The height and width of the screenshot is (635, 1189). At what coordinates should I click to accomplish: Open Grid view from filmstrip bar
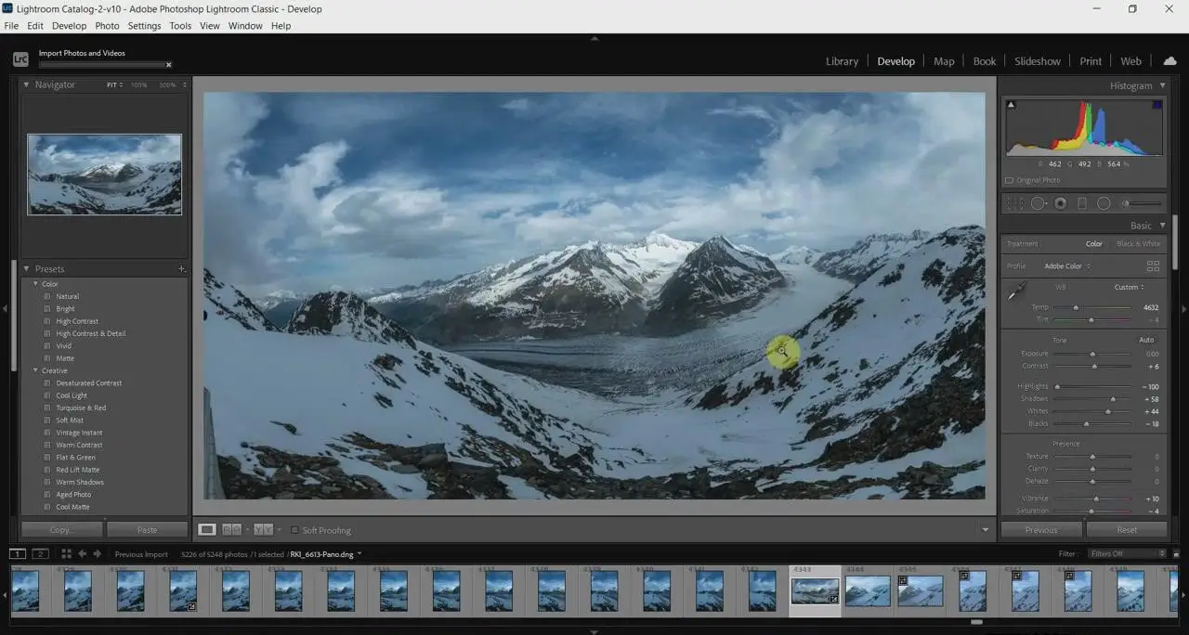point(66,554)
